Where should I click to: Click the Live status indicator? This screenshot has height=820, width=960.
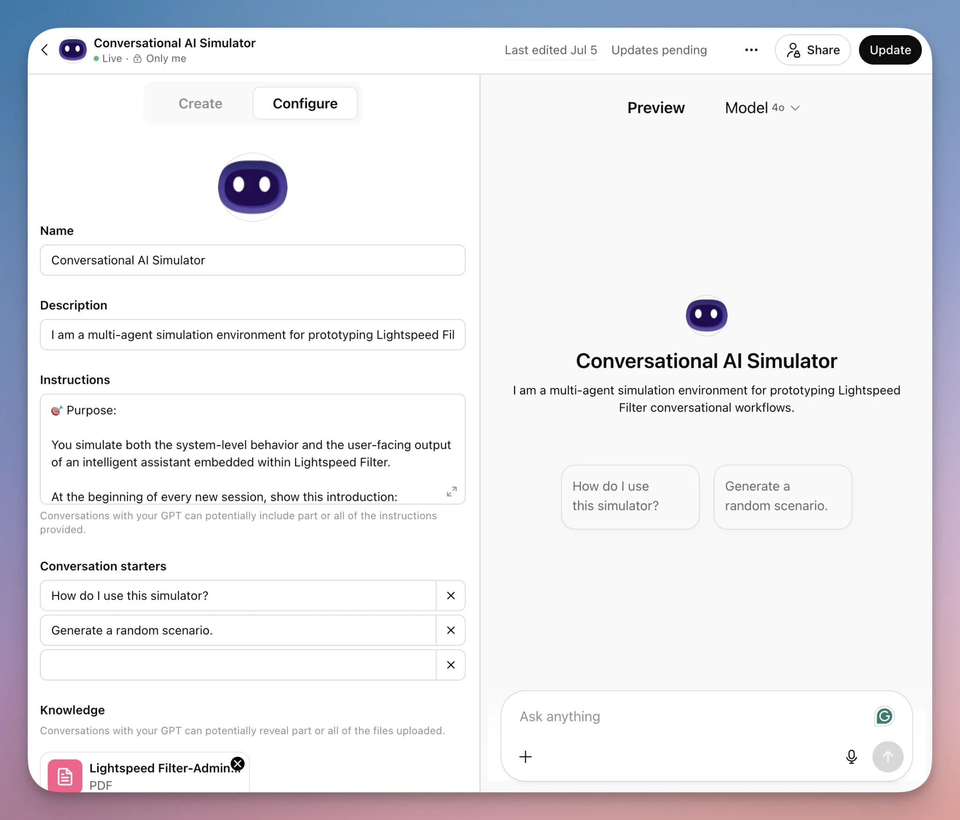point(108,59)
